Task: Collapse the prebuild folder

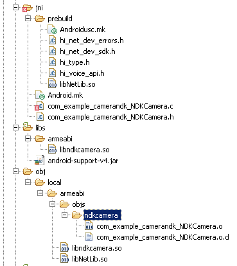Action: click(28, 19)
